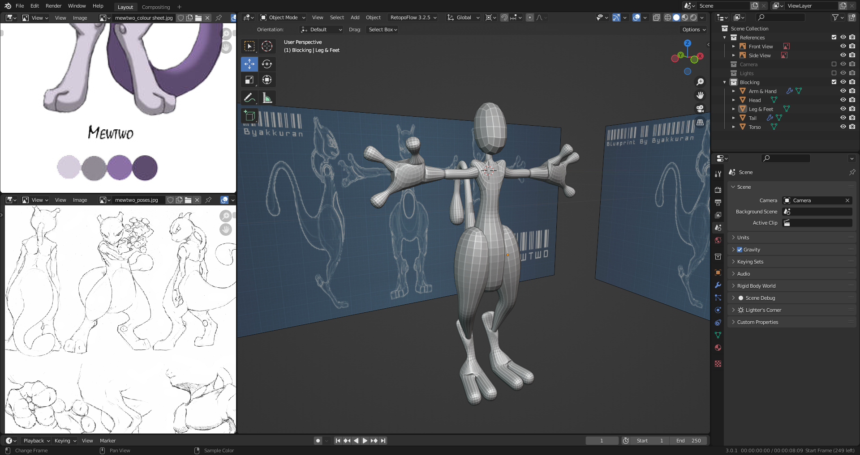Click the End frame field
The height and width of the screenshot is (455, 860).
[688, 441]
